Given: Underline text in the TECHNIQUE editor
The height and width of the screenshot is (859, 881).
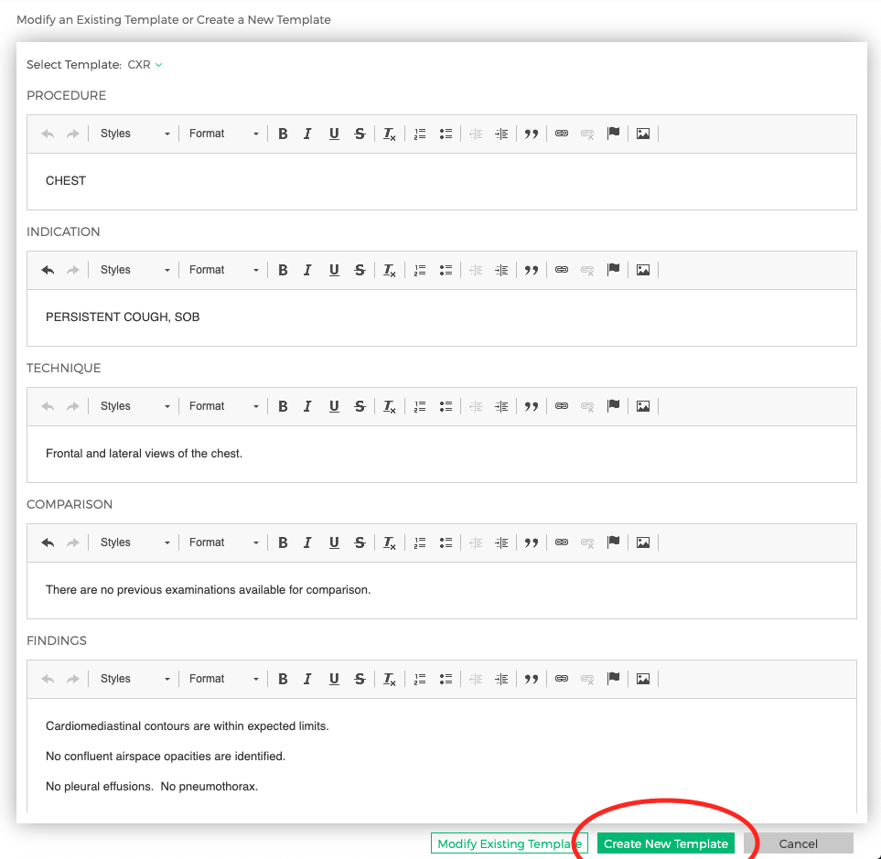Looking at the screenshot, I should pyautogui.click(x=334, y=406).
